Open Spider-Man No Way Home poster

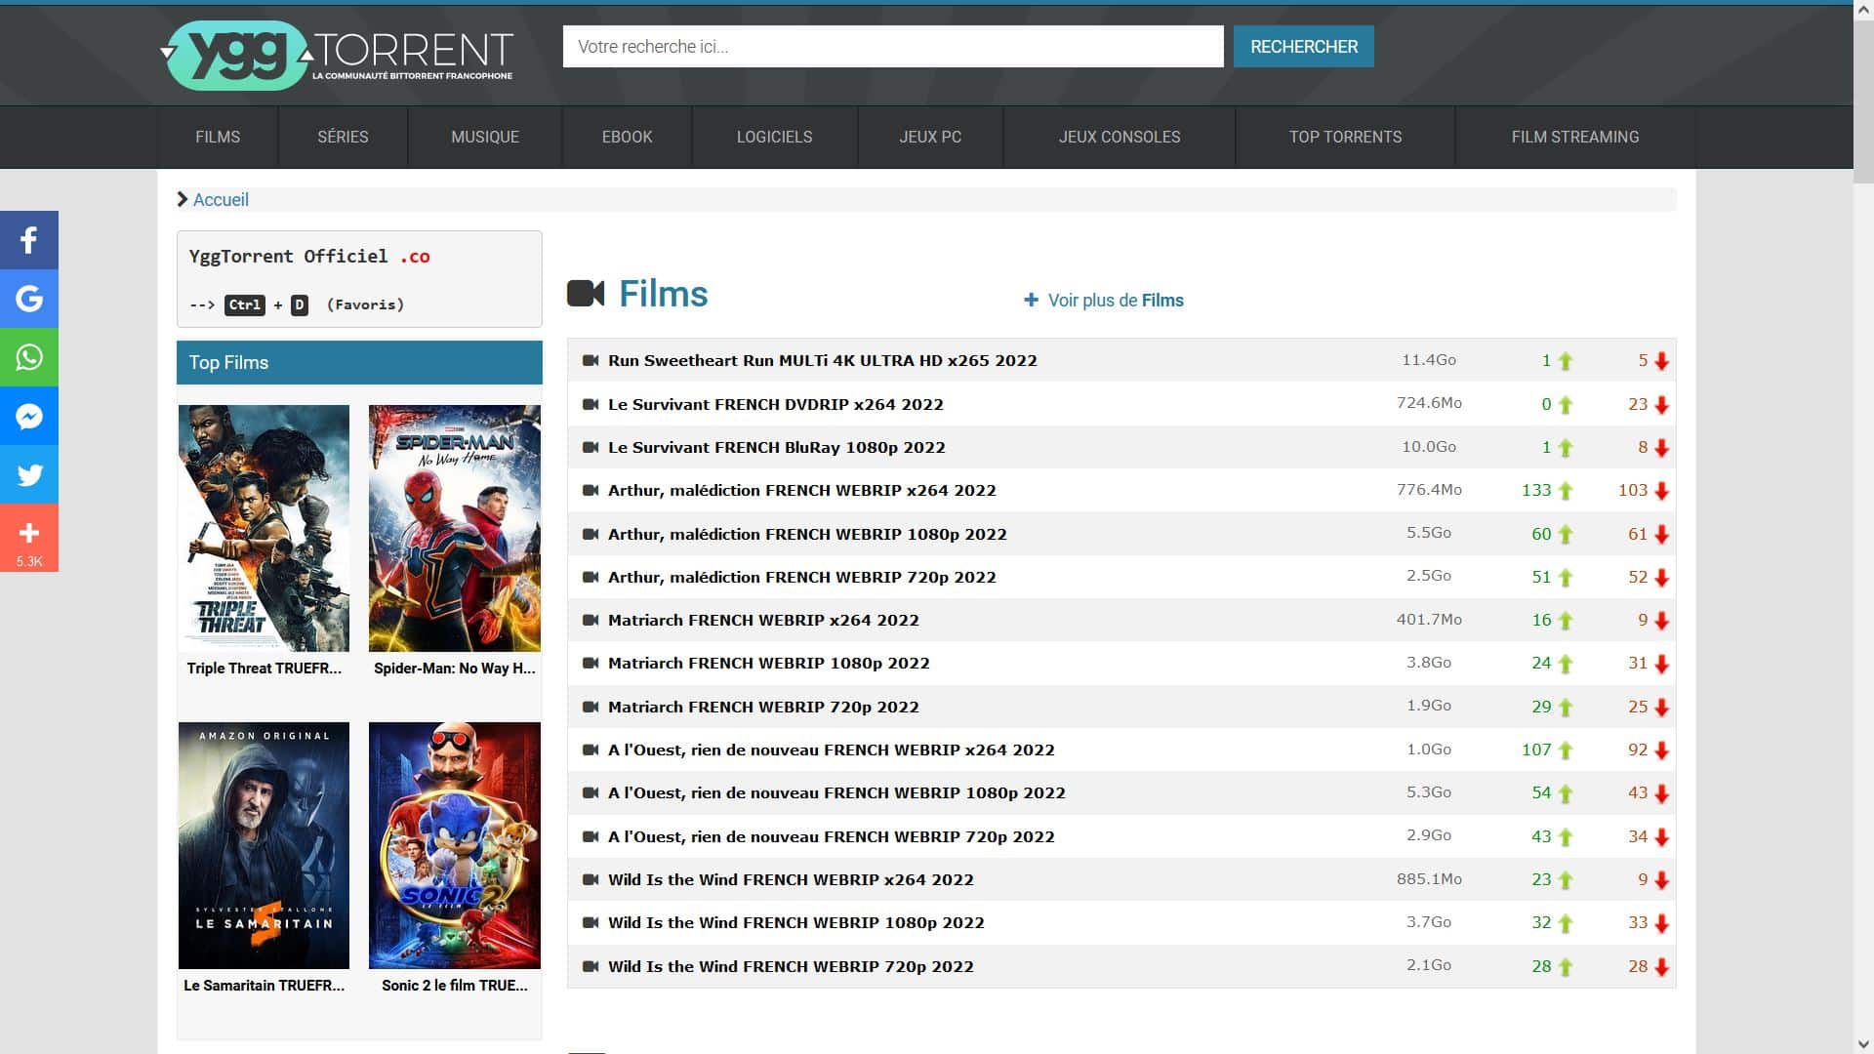(455, 528)
